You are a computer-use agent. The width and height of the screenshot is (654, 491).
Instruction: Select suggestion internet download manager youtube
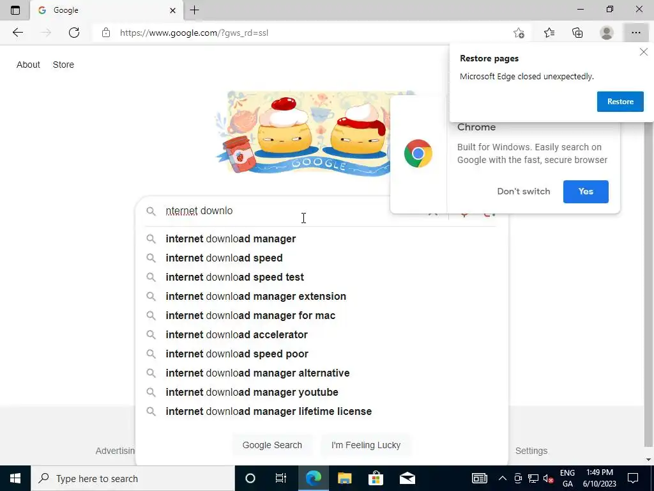[322, 393]
